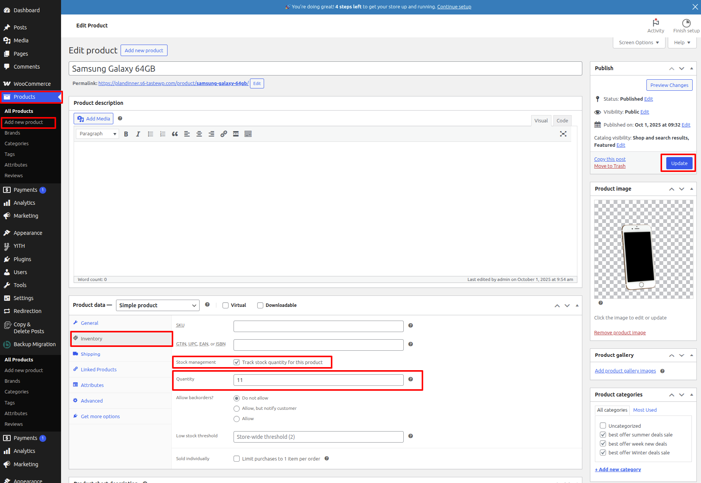Expand the Paragraph format dropdown
This screenshot has width=701, height=483.
[97, 134]
